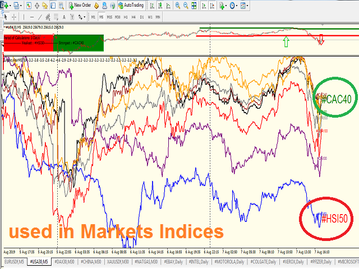Switch chart to bar chart style
359x269 pixels.
pos(152,6)
